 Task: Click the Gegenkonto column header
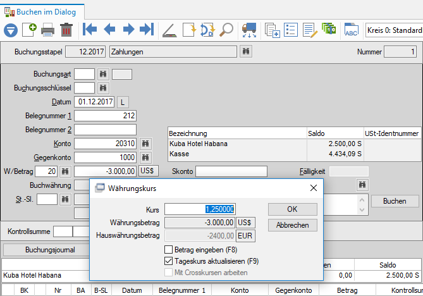coord(293,290)
